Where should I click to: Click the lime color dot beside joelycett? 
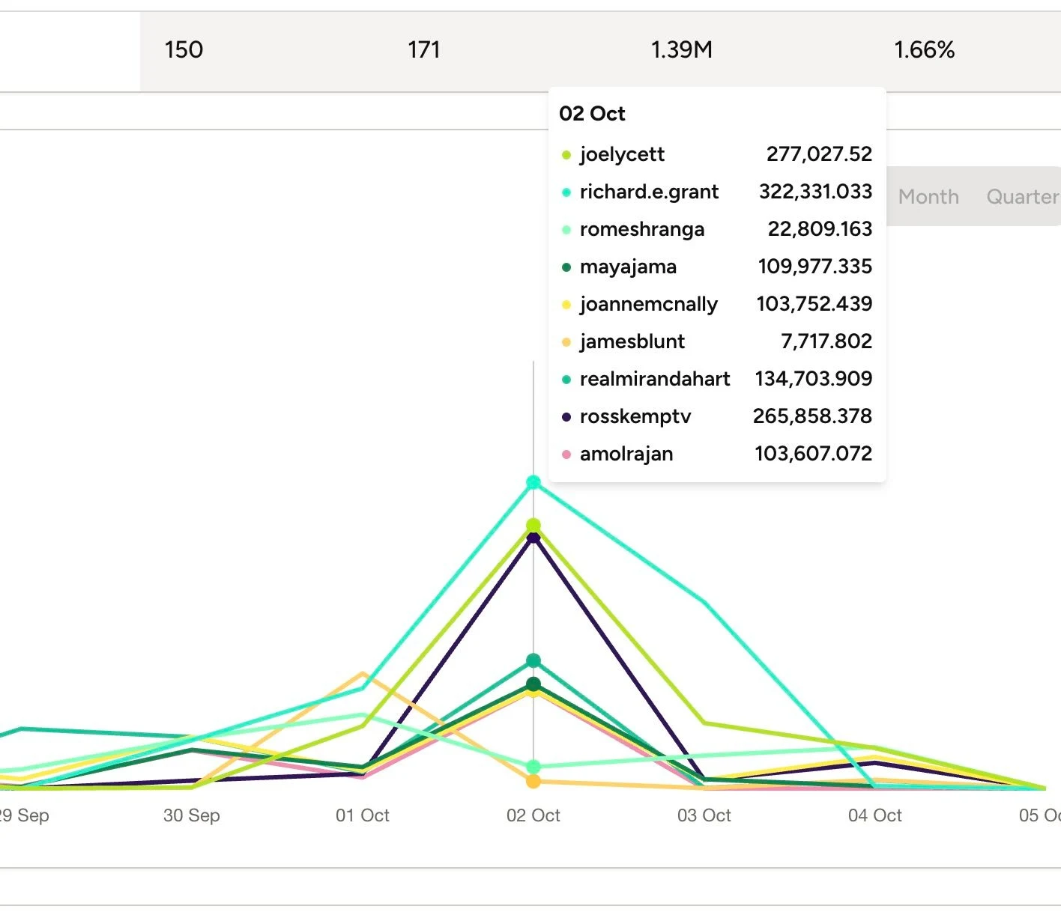coord(566,155)
